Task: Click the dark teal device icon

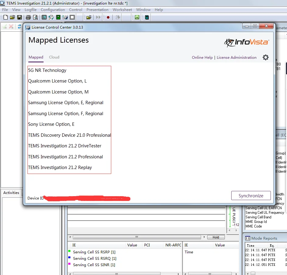Action: [147, 17]
